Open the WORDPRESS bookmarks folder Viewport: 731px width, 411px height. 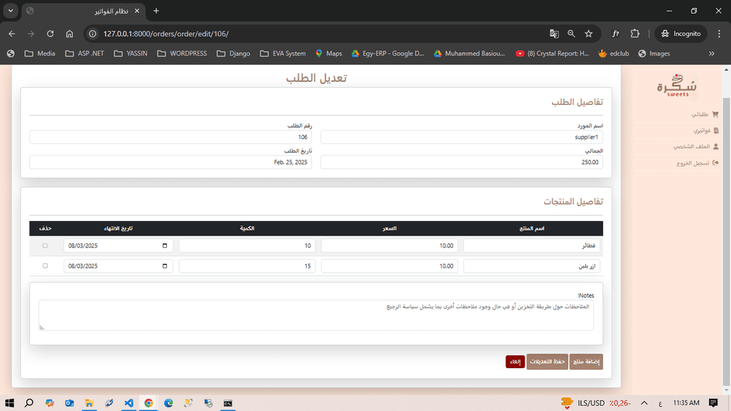pos(182,54)
